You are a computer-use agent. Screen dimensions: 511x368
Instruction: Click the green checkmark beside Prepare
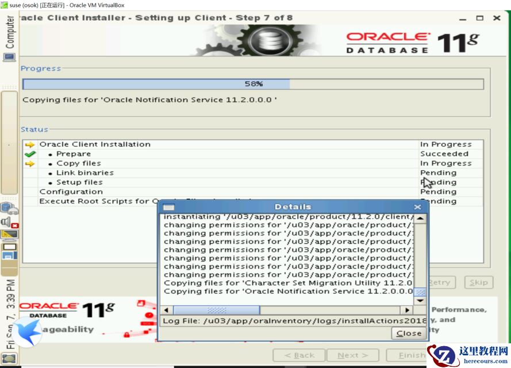(30, 154)
